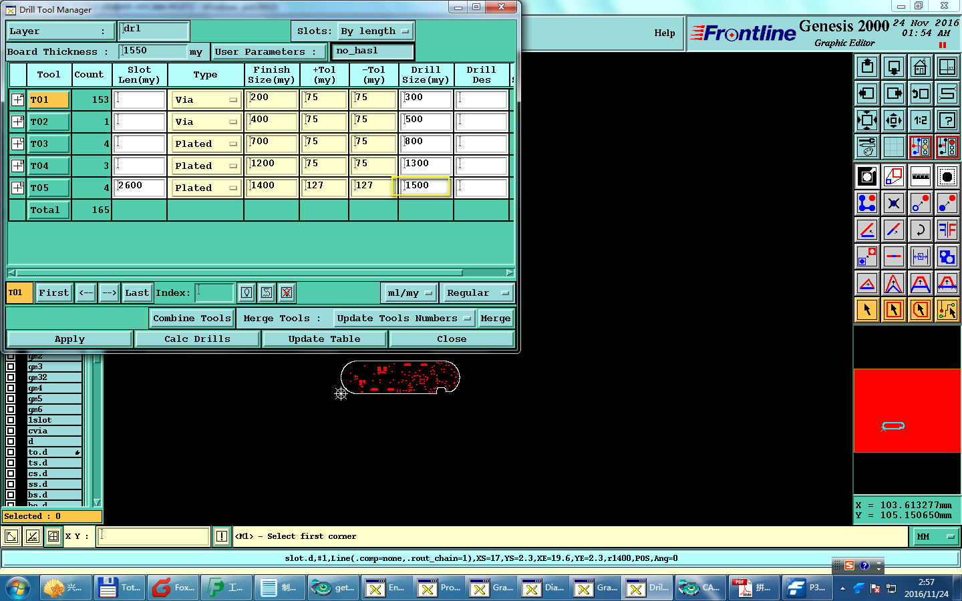The image size is (962, 601).
Task: Toggle the checkbox for layer gm4
Action: tap(11, 388)
